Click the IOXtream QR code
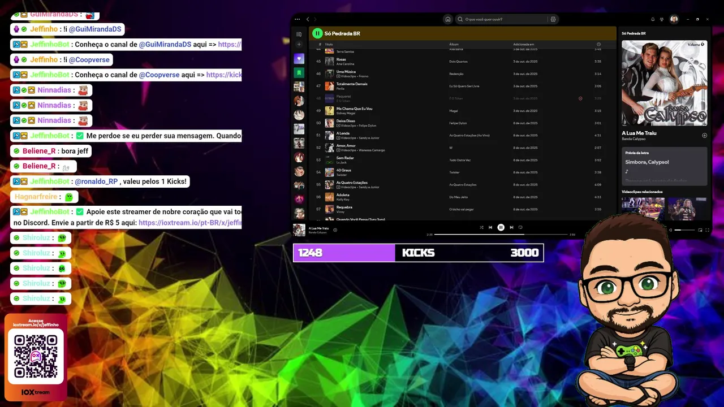The height and width of the screenshot is (407, 724). [36, 356]
